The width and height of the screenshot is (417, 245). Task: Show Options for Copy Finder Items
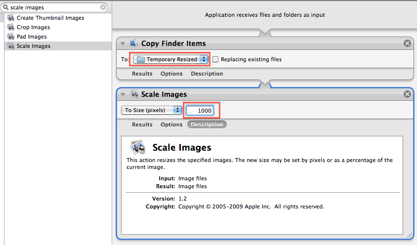[x=171, y=74]
